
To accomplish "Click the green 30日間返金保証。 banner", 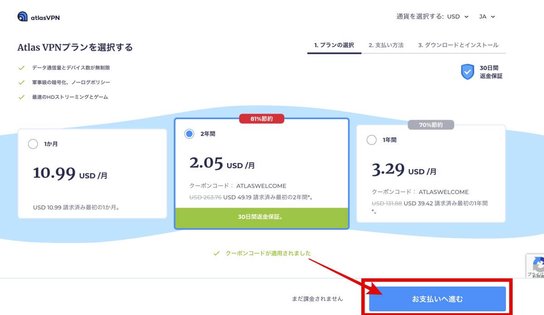I will pos(262,218).
